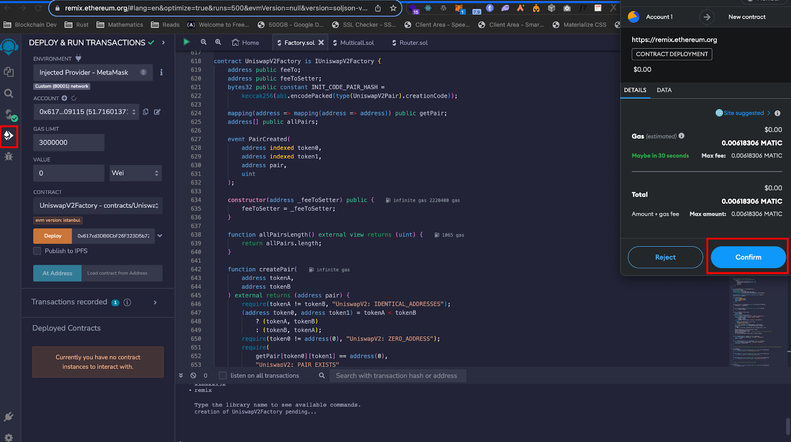The width and height of the screenshot is (791, 442).
Task: Click the terminal search magnifier icon
Action: (x=322, y=375)
